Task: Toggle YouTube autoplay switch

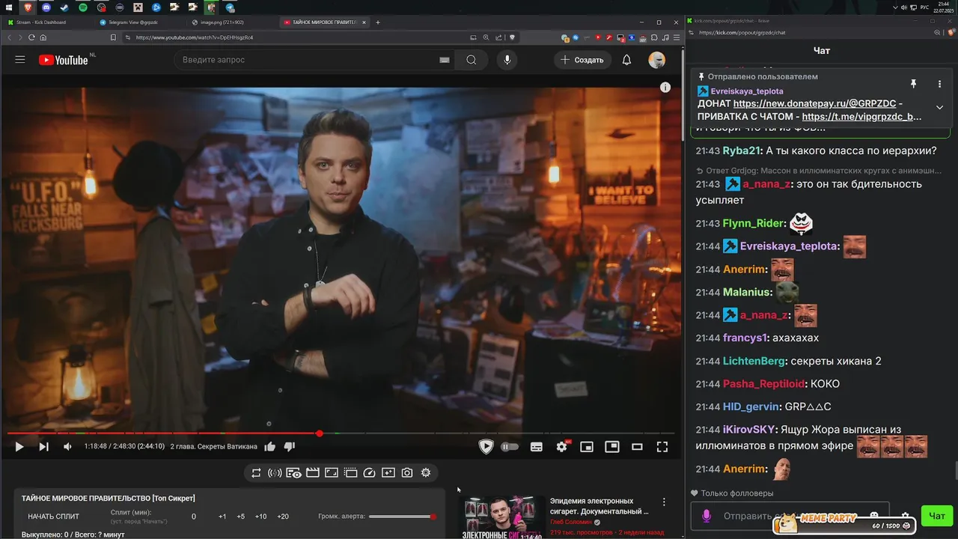Action: point(510,447)
